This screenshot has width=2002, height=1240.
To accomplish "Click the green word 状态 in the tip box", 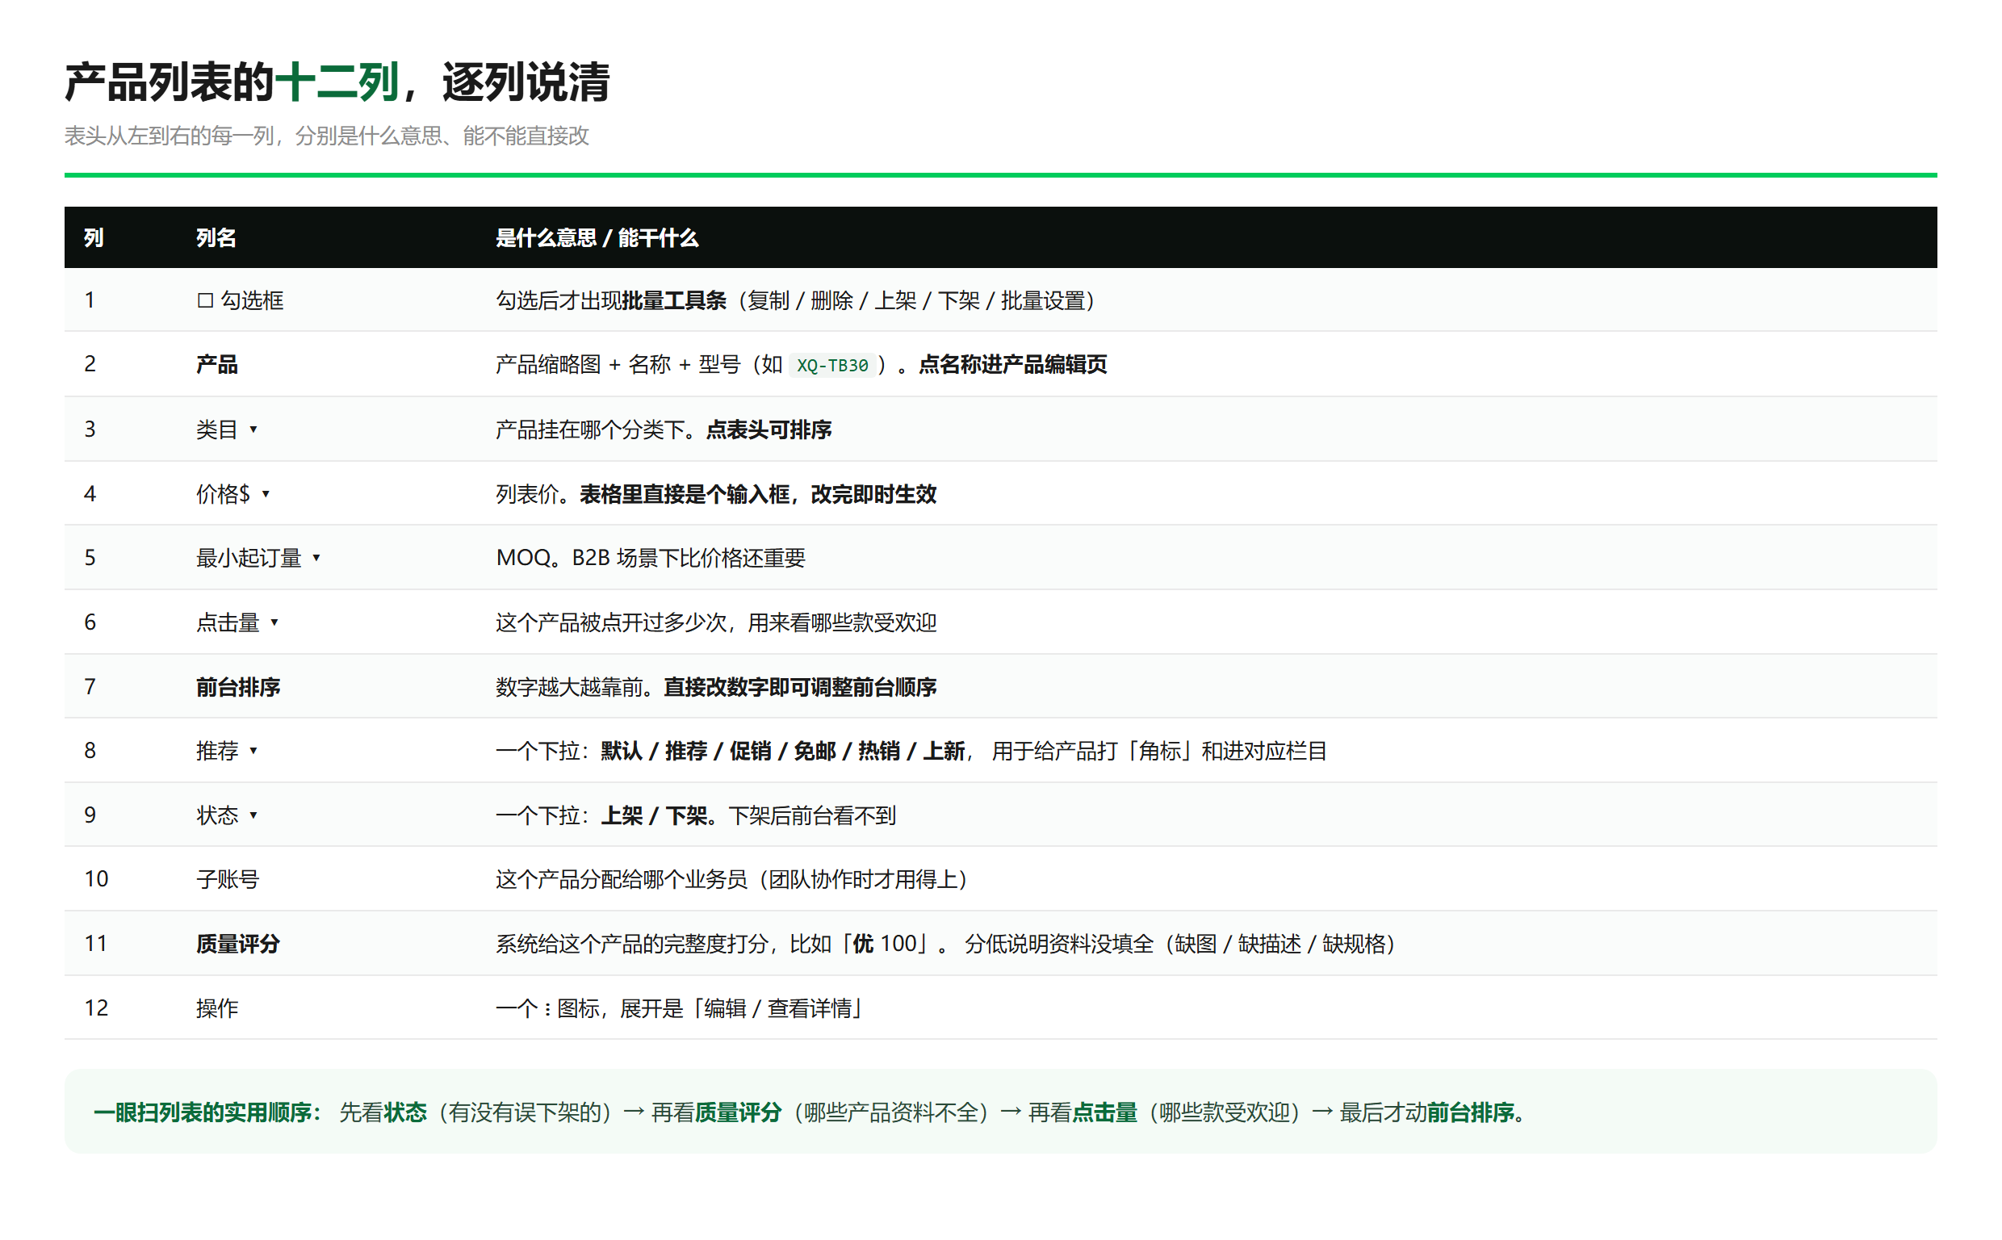I will 405,1112.
